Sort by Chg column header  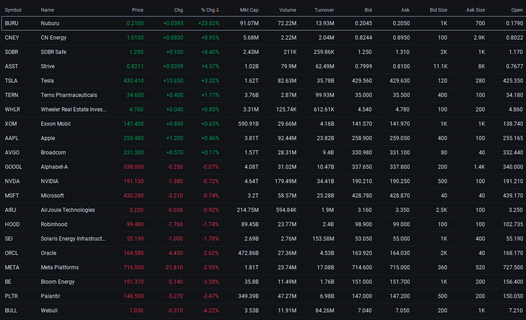178,10
